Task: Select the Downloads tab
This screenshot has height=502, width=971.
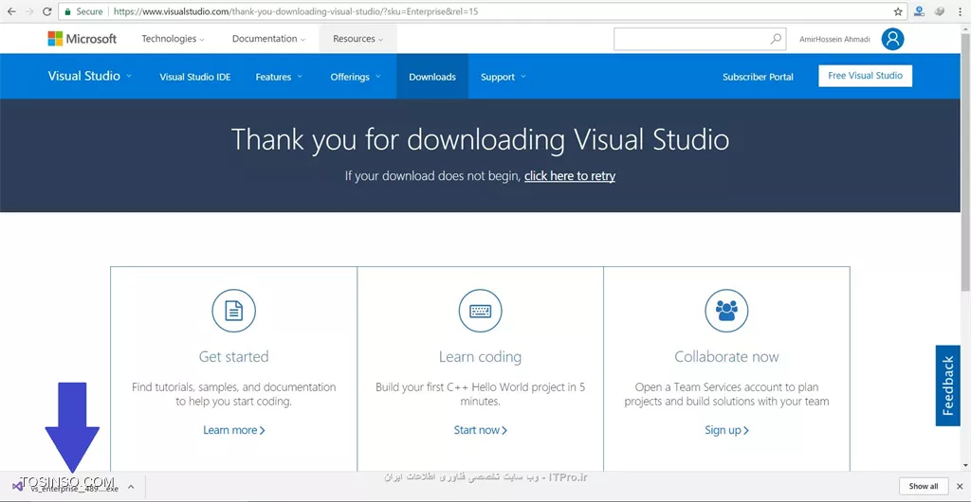Action: point(432,77)
